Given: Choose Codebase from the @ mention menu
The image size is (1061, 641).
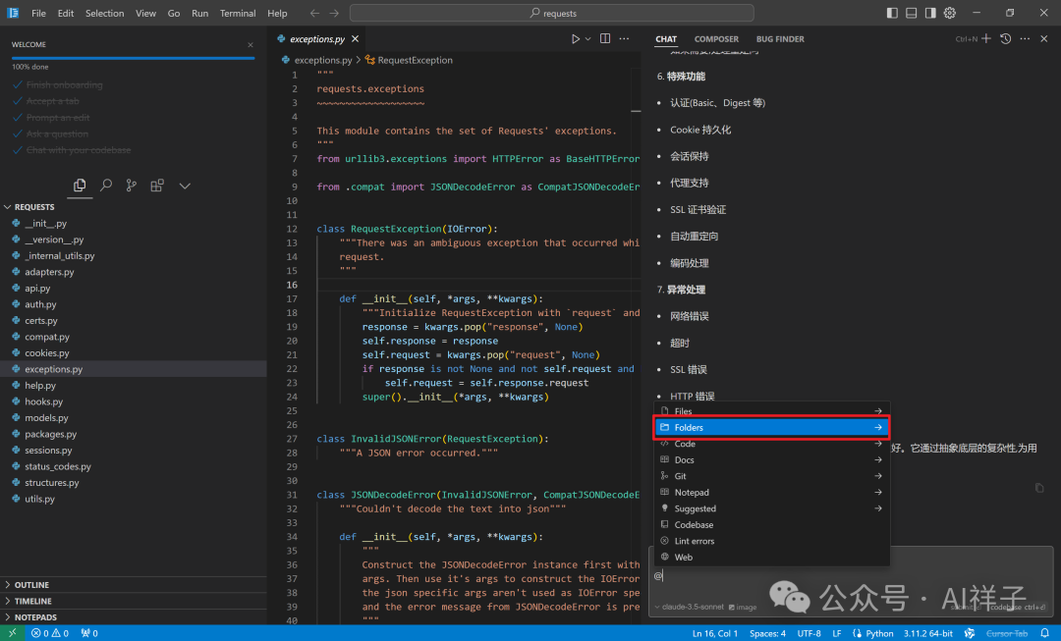Looking at the screenshot, I should pyautogui.click(x=771, y=525).
